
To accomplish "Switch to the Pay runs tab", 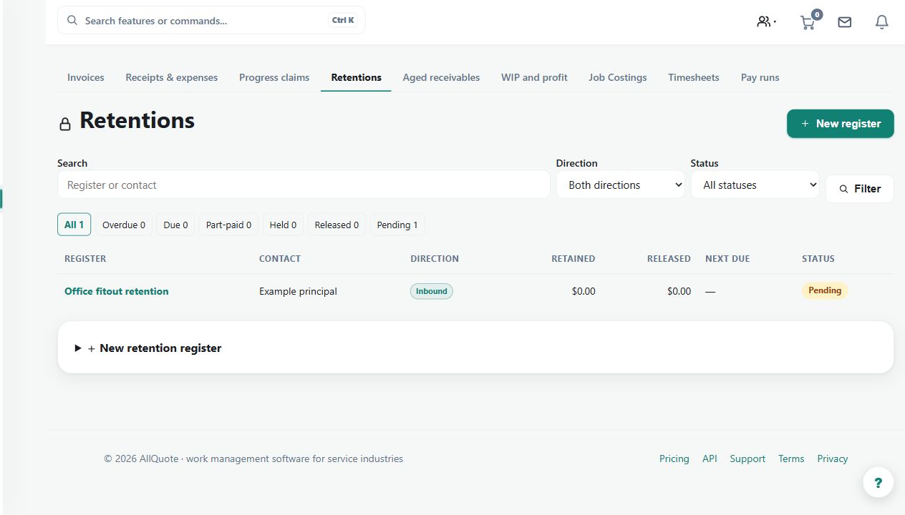I will click(x=760, y=77).
